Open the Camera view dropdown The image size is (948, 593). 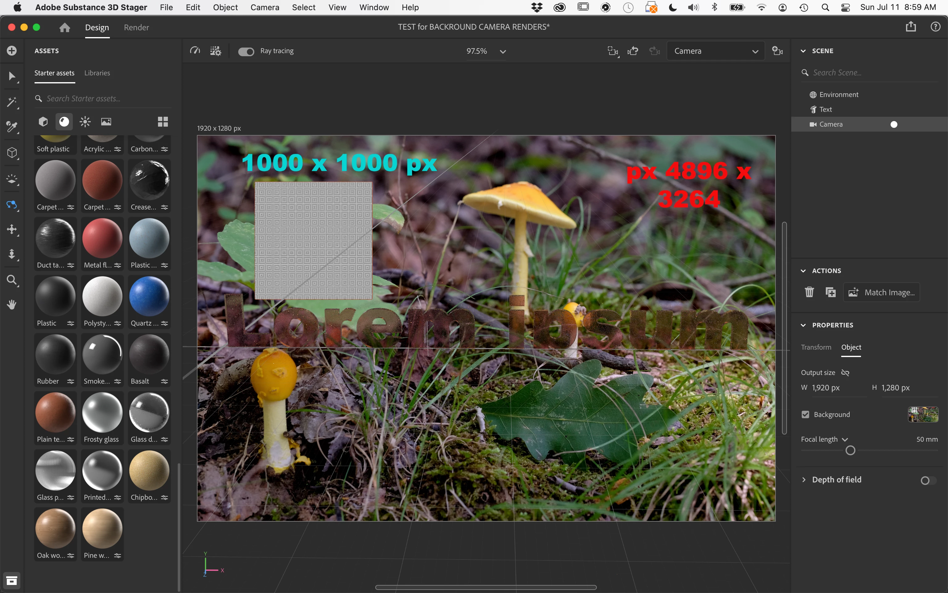coord(715,51)
